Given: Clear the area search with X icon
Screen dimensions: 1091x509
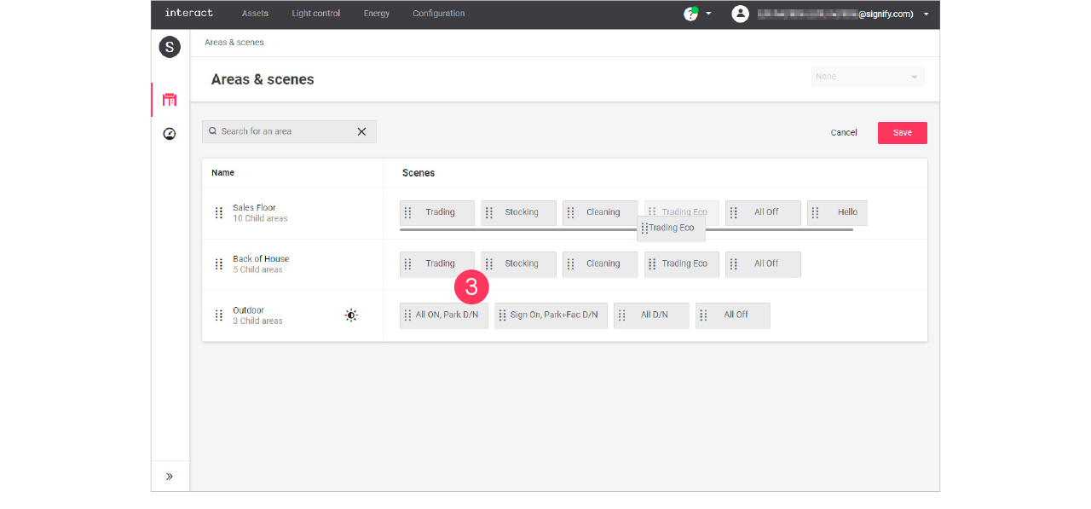Looking at the screenshot, I should 361,131.
